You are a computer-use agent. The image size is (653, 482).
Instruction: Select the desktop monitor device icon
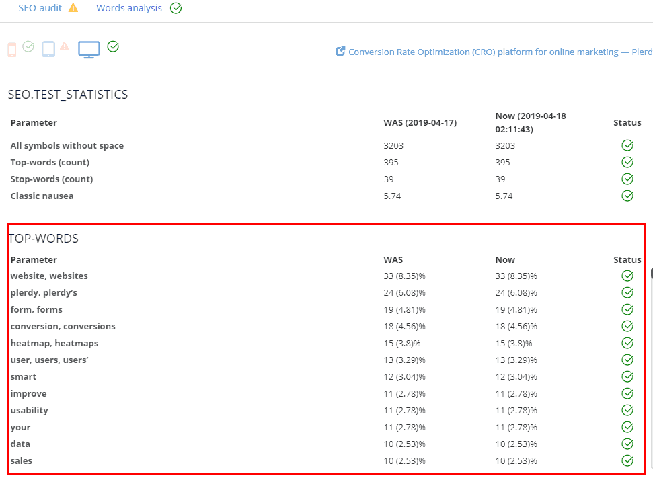(89, 50)
